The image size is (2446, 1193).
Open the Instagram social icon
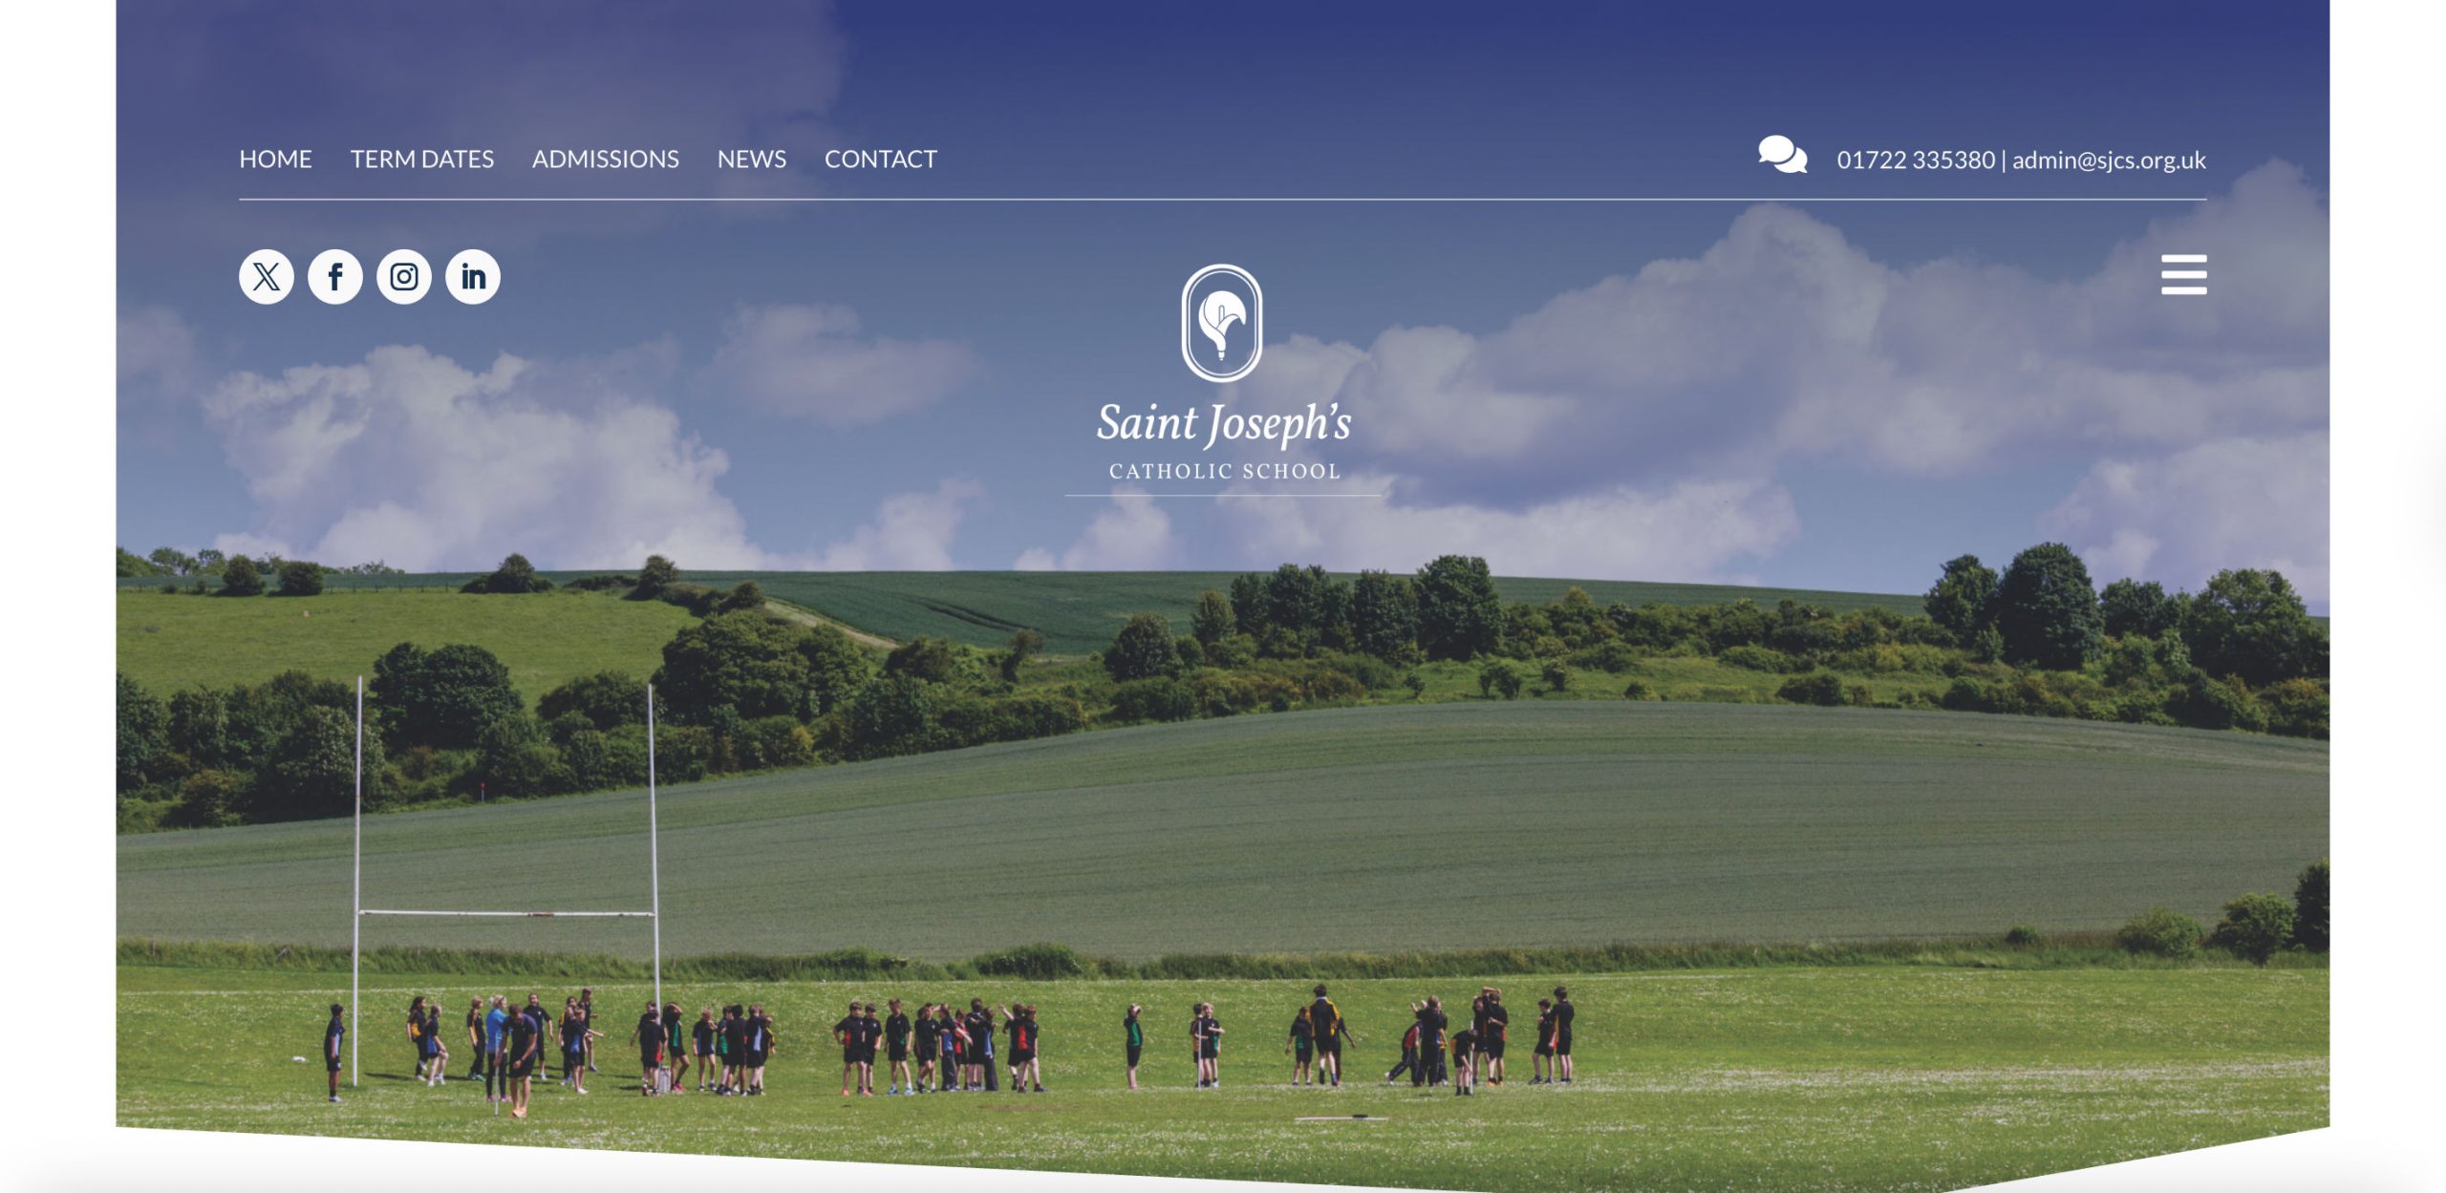403,277
